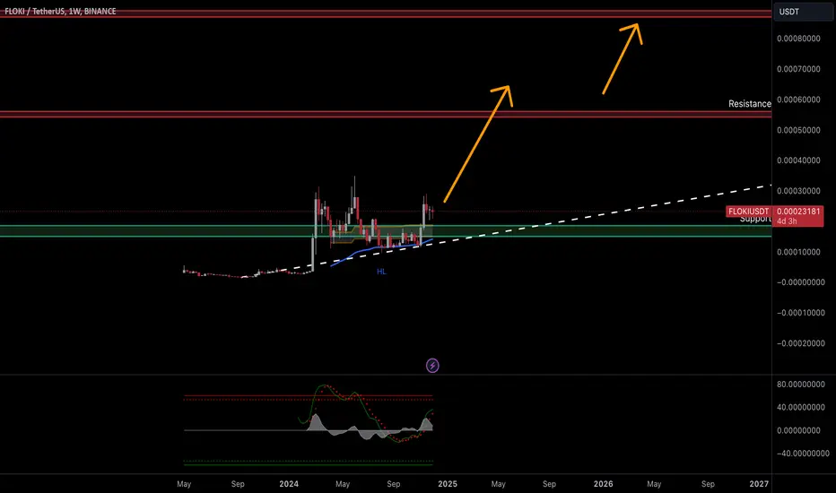836x493 pixels.
Task: Select the HL text annotation
Action: pyautogui.click(x=381, y=272)
